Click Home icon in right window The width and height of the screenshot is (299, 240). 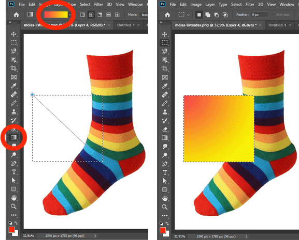click(167, 14)
